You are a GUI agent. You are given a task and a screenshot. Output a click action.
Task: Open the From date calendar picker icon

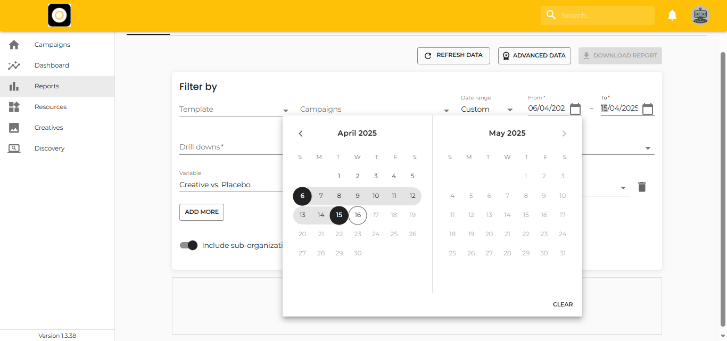(575, 109)
